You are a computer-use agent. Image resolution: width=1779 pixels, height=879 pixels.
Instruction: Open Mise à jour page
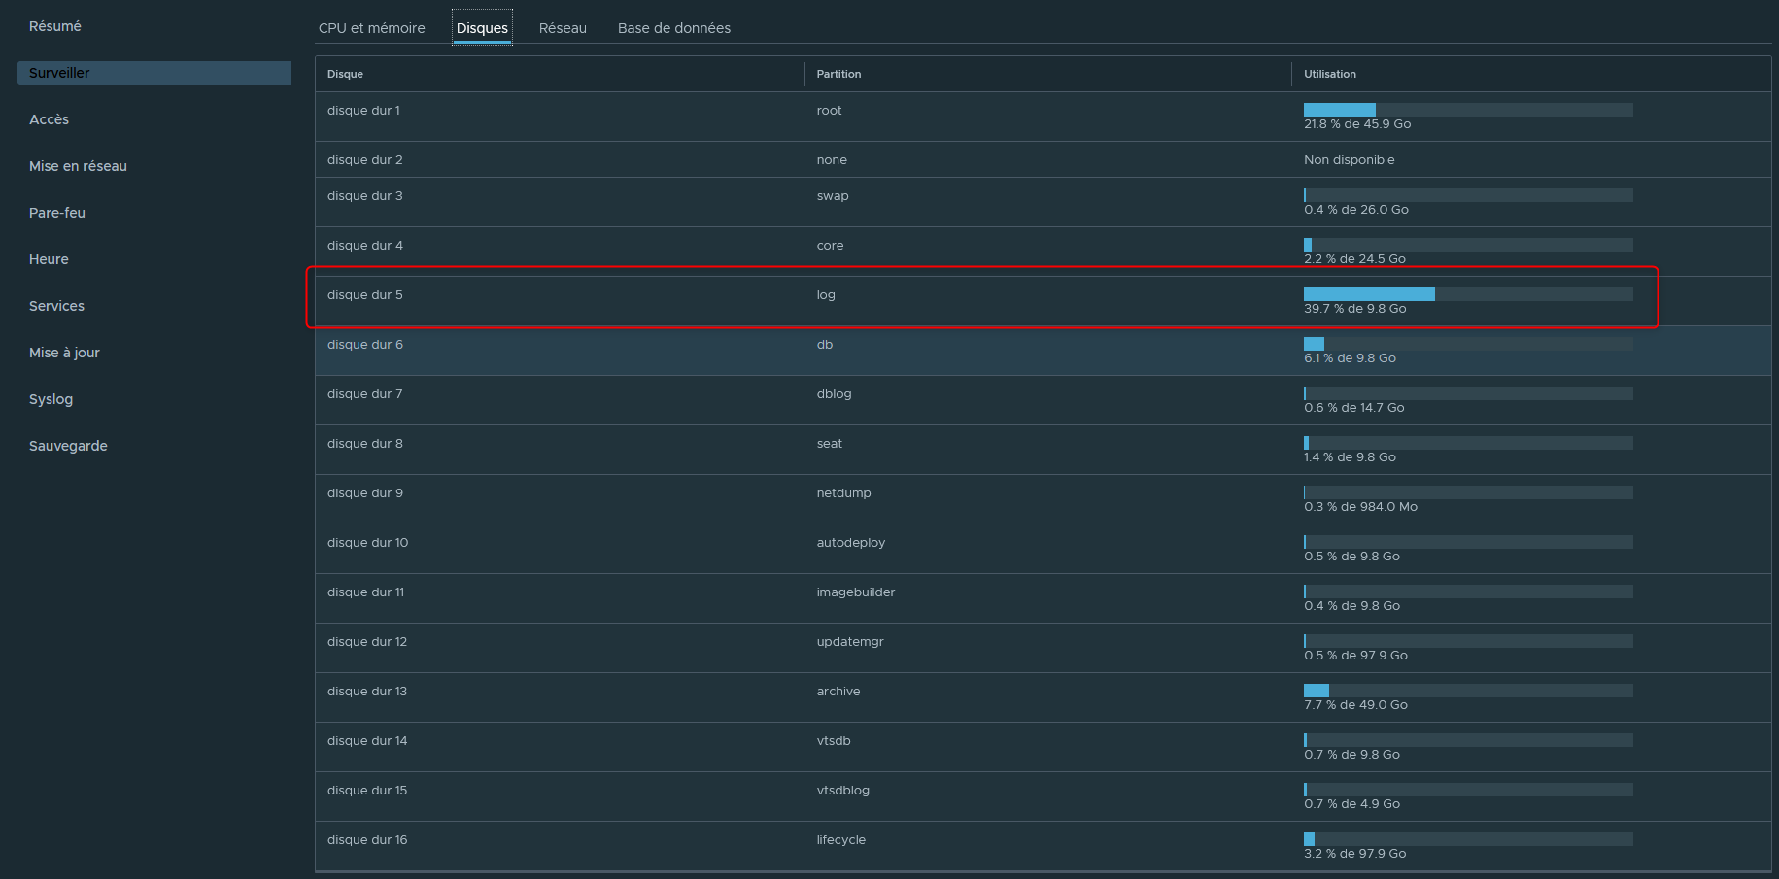tap(64, 353)
